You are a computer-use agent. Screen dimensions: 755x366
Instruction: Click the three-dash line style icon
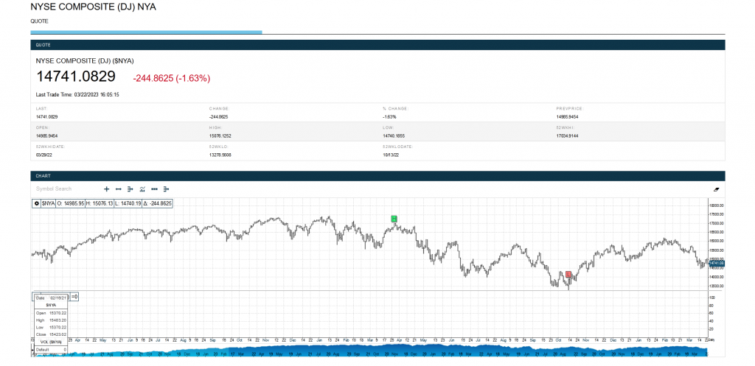coord(155,189)
